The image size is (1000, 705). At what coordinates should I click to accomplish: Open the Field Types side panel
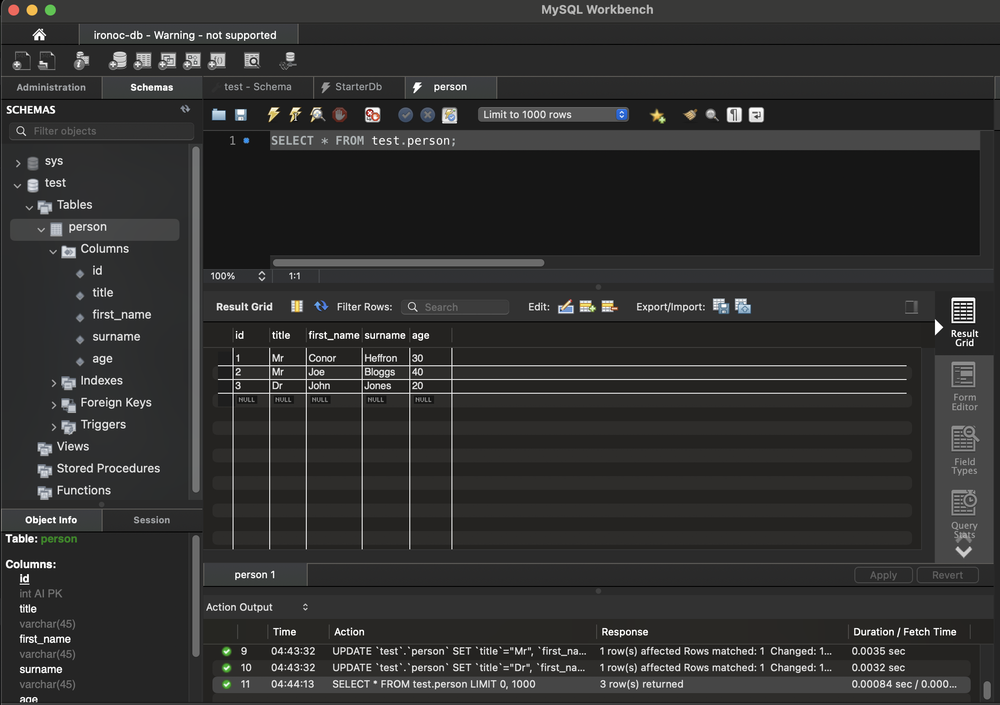pyautogui.click(x=964, y=450)
